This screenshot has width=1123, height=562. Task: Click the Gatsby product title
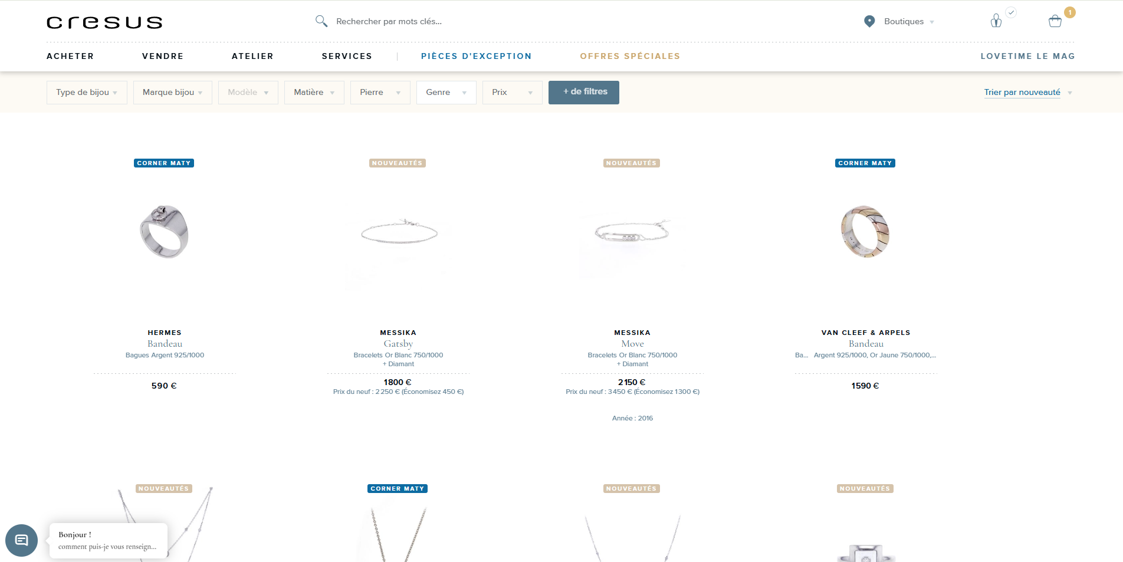pos(398,344)
